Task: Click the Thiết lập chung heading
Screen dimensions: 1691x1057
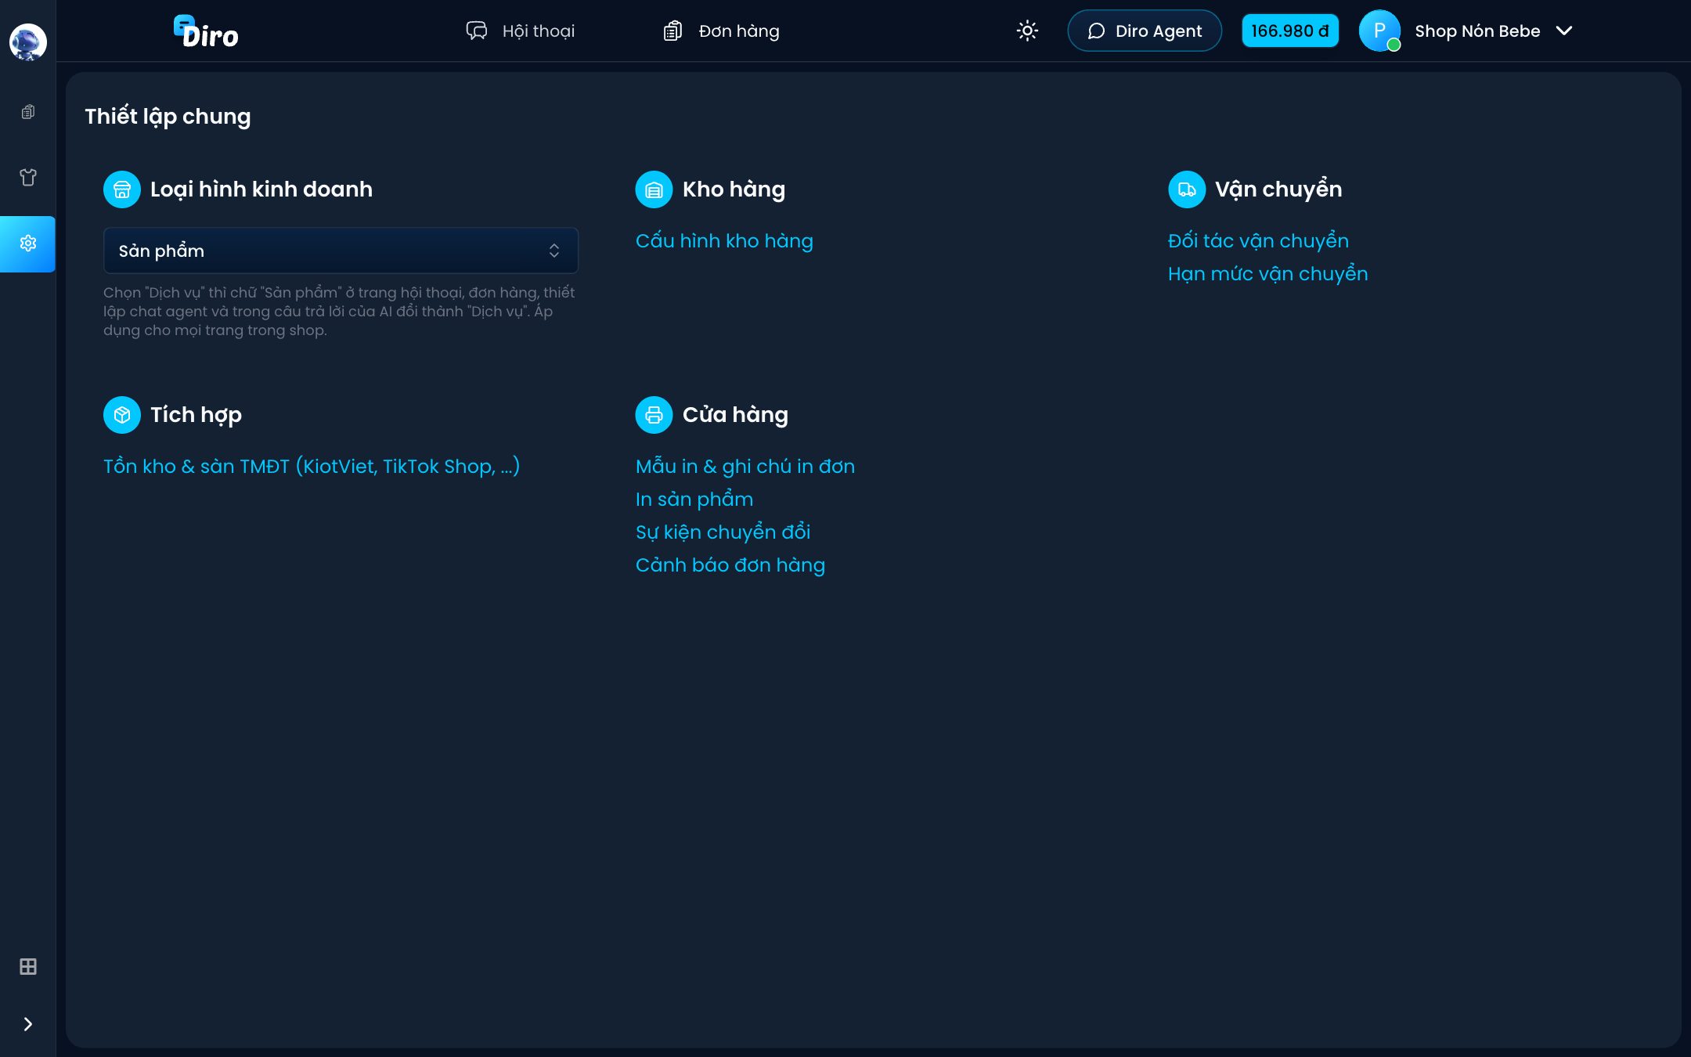Action: coord(168,117)
